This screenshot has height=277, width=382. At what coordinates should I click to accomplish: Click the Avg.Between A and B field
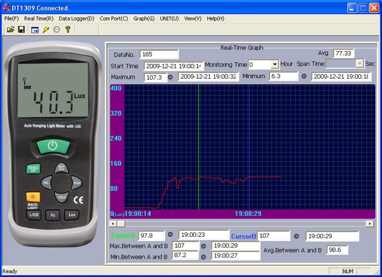[337, 250]
